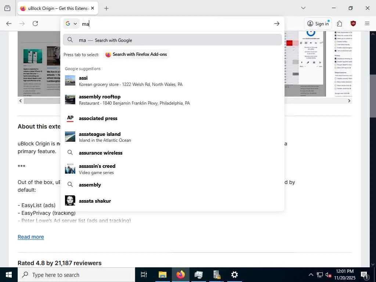
Task: Open the Extensions puzzle icon
Action: click(x=340, y=23)
